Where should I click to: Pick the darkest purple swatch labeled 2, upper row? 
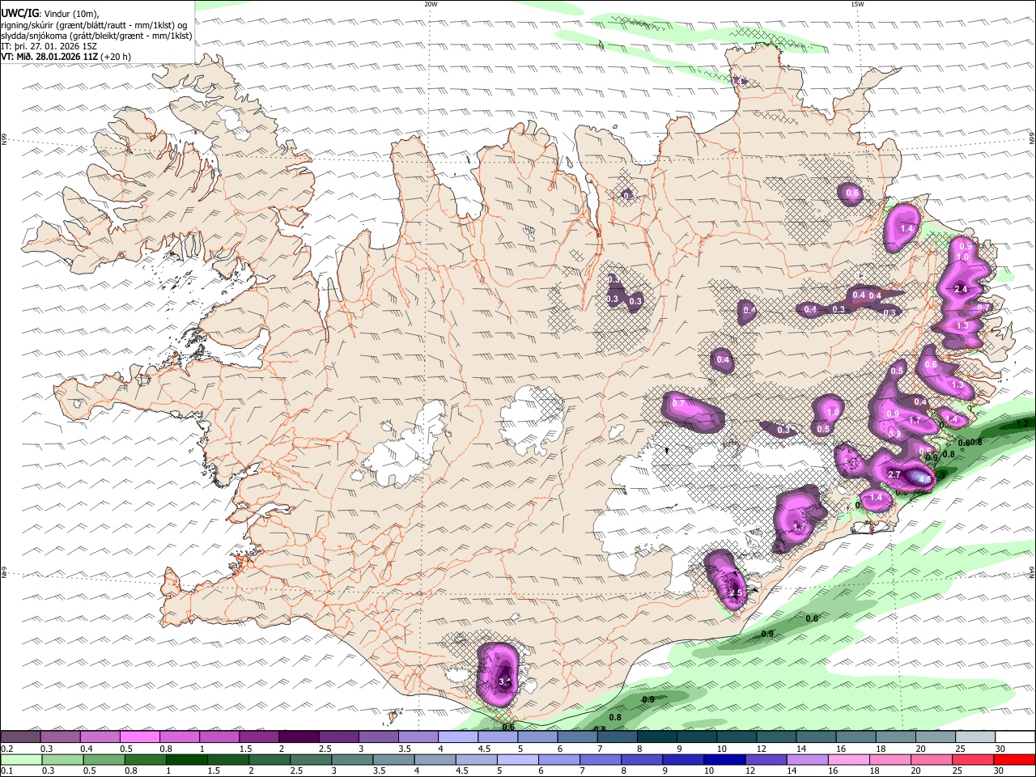click(x=298, y=737)
